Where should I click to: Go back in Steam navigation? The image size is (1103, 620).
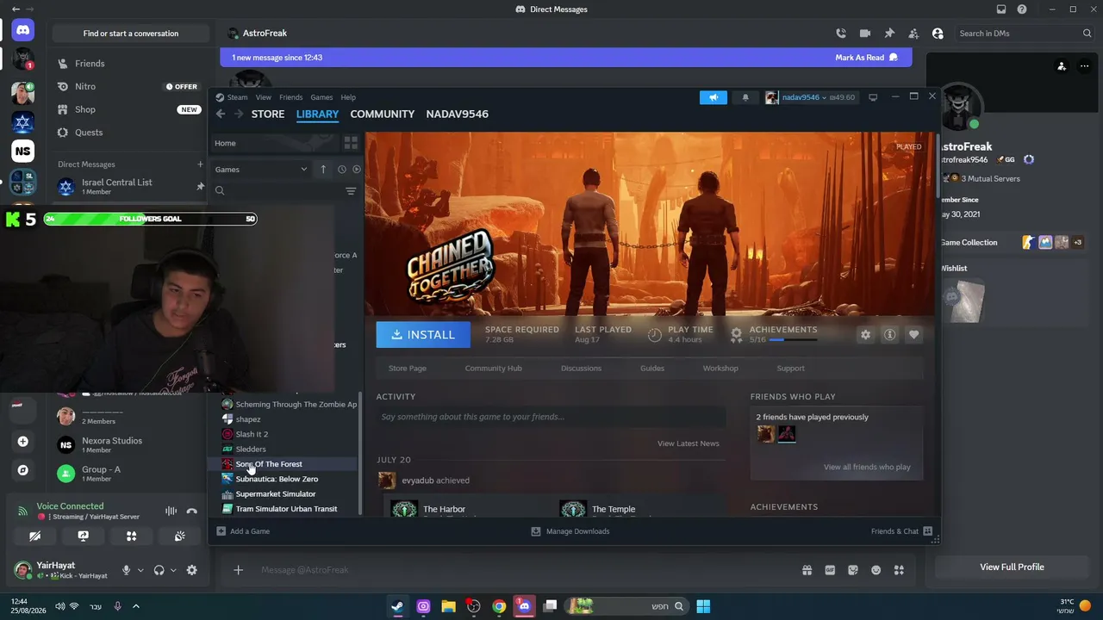[221, 114]
